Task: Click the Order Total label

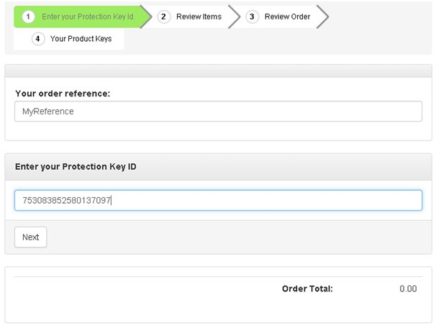Action: [x=307, y=289]
